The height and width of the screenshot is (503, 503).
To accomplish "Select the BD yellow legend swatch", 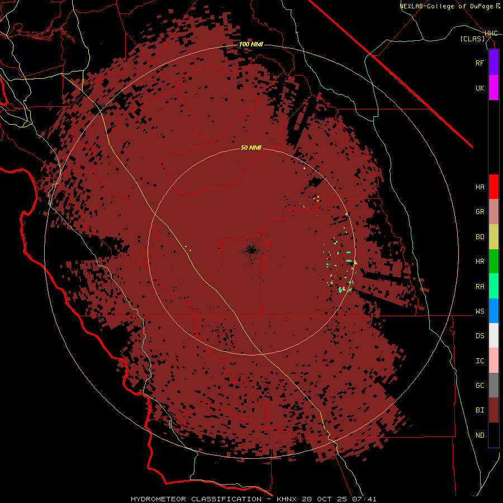I will (493, 236).
